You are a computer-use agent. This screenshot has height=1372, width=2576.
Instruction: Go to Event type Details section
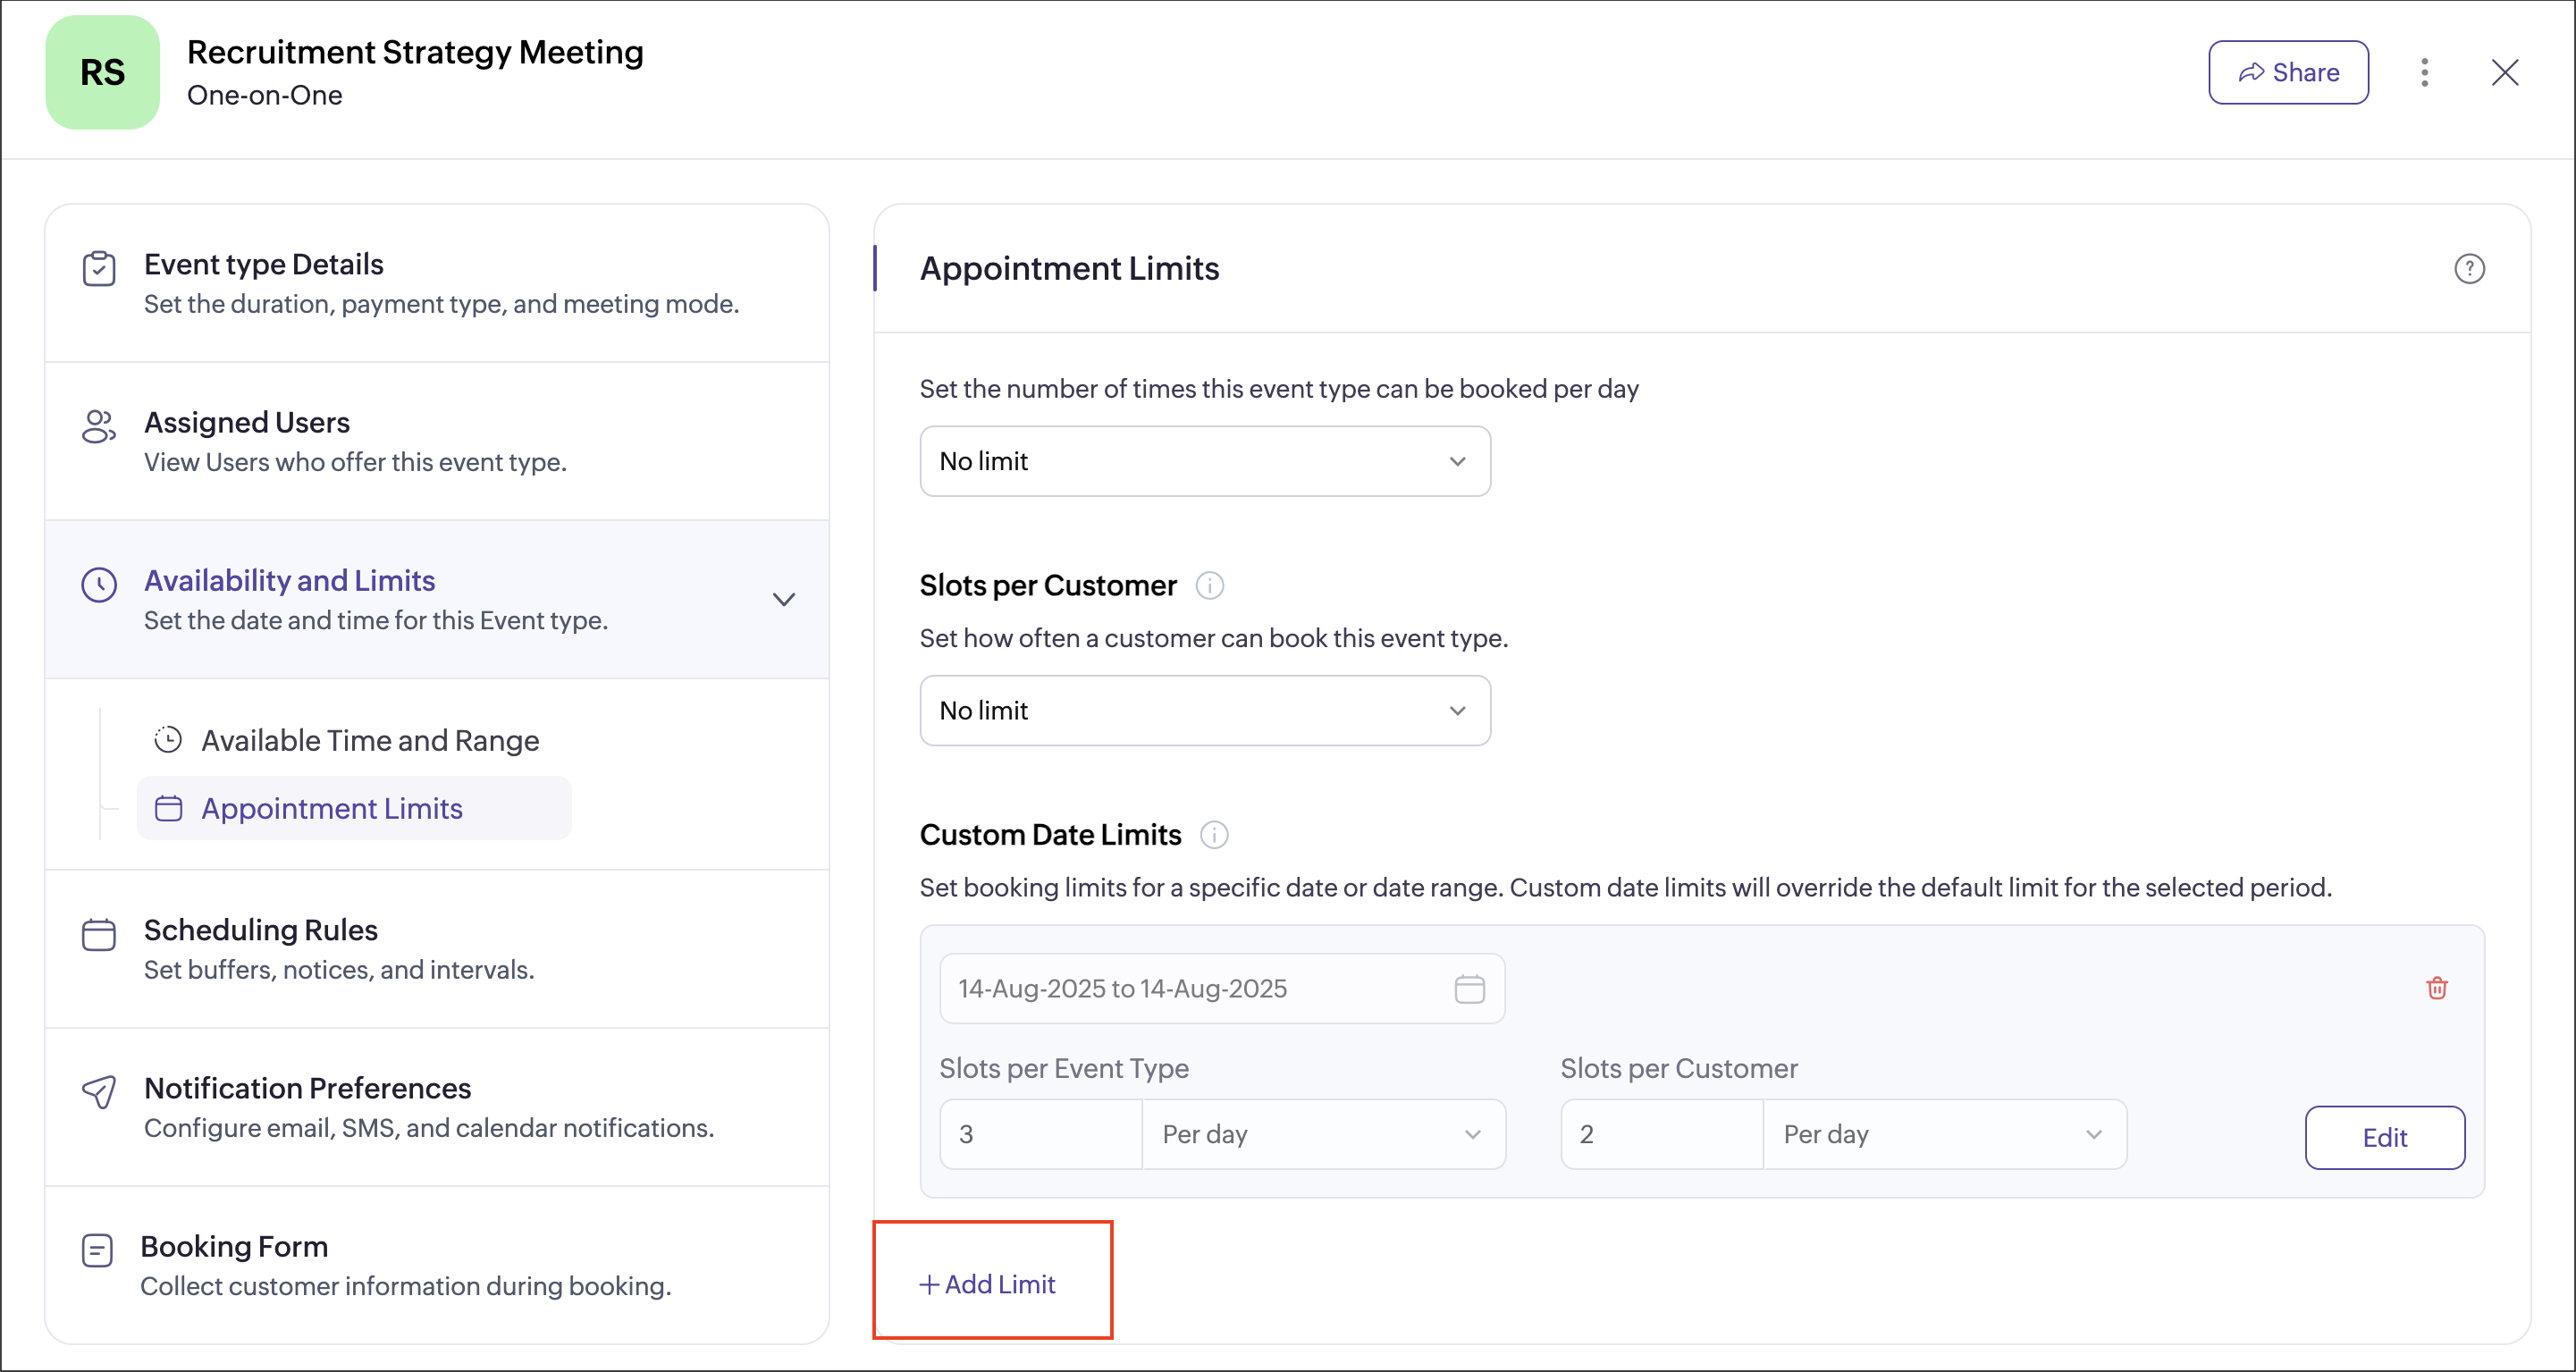tap(263, 264)
